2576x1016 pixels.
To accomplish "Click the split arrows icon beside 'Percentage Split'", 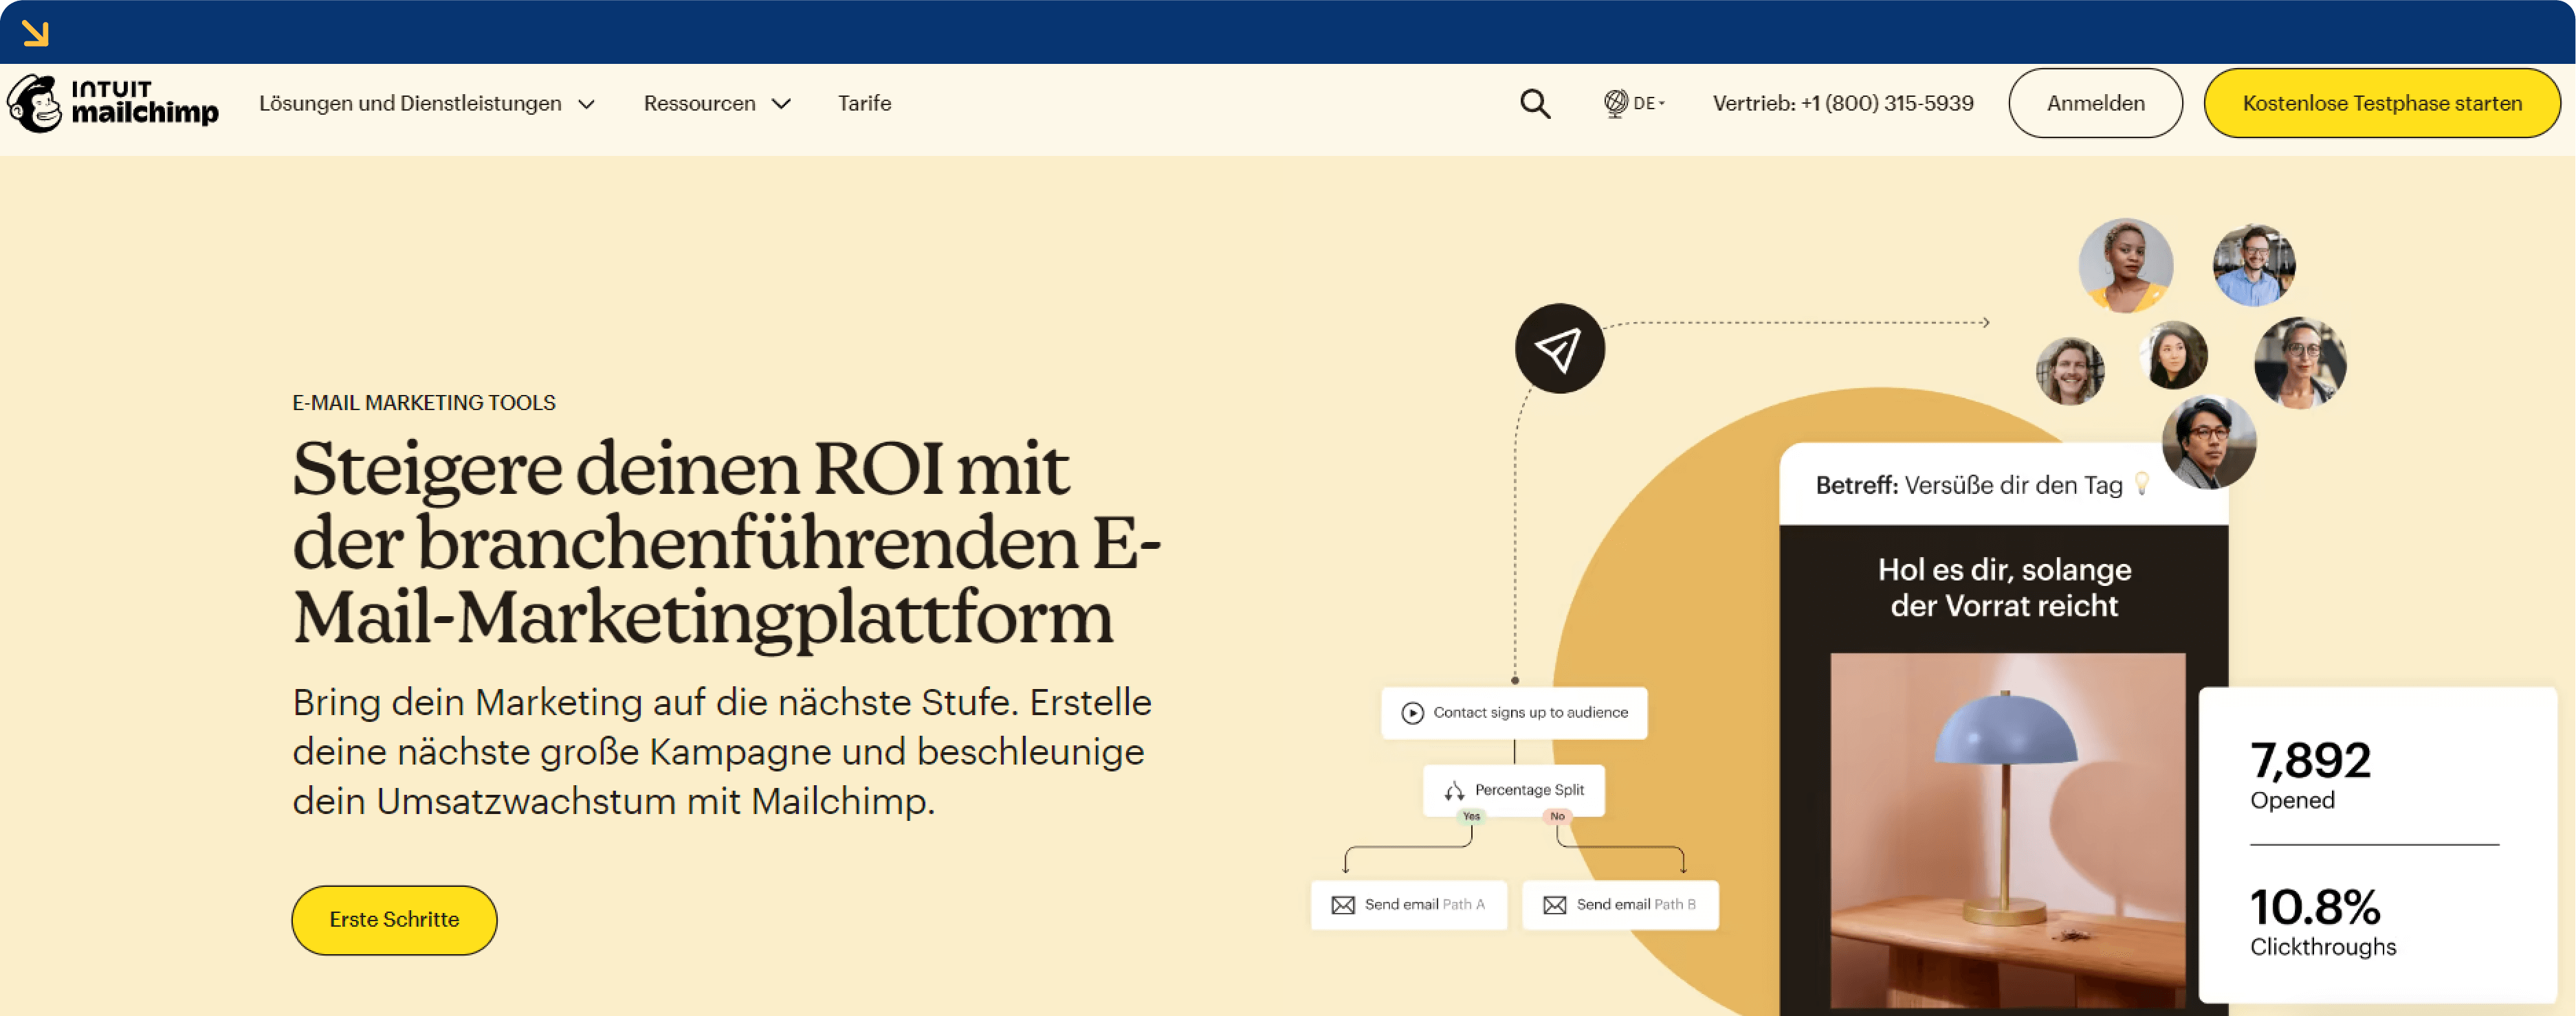I will (x=1456, y=789).
